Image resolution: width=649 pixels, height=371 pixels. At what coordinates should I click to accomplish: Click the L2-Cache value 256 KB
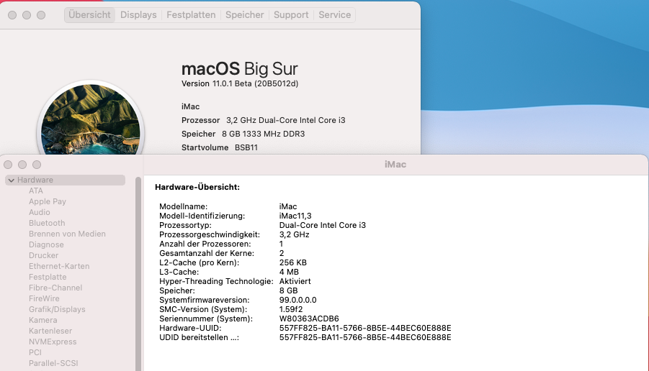(293, 262)
